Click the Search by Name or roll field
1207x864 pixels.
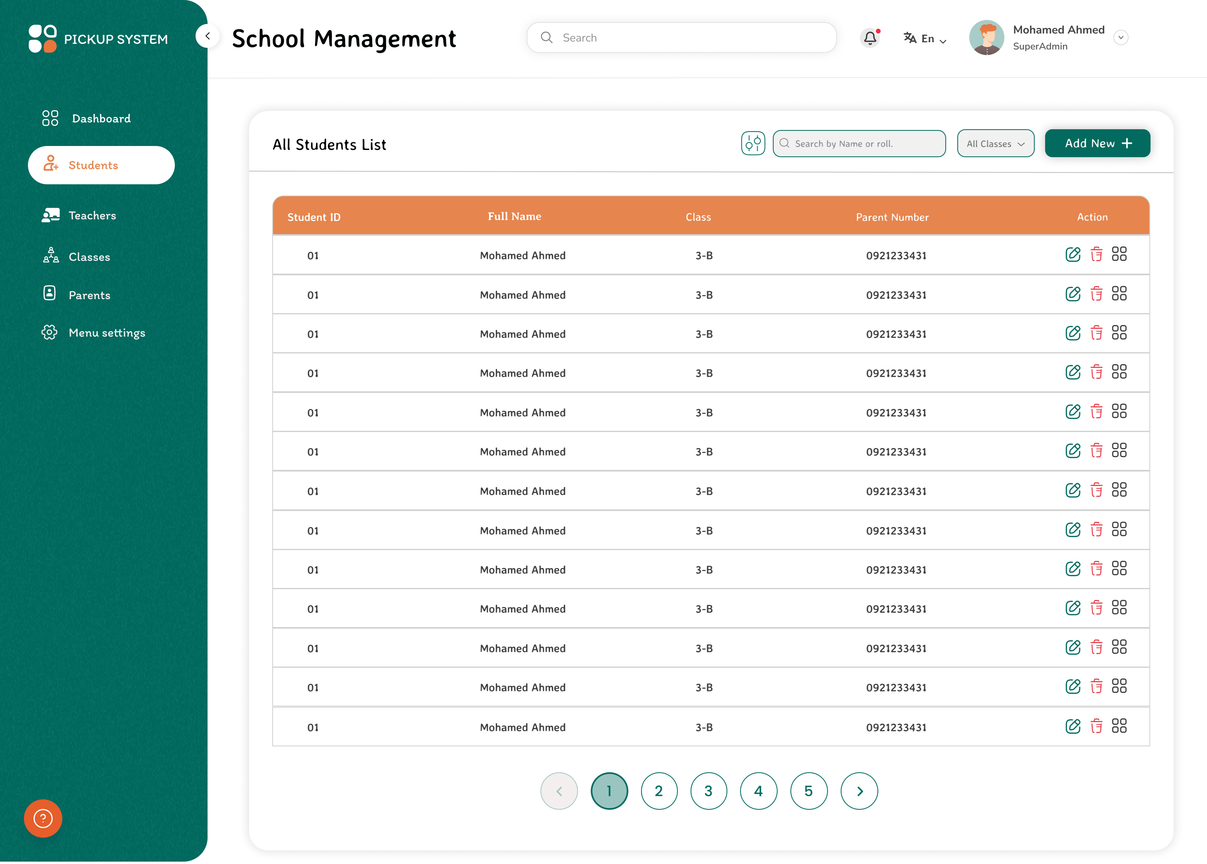point(859,144)
